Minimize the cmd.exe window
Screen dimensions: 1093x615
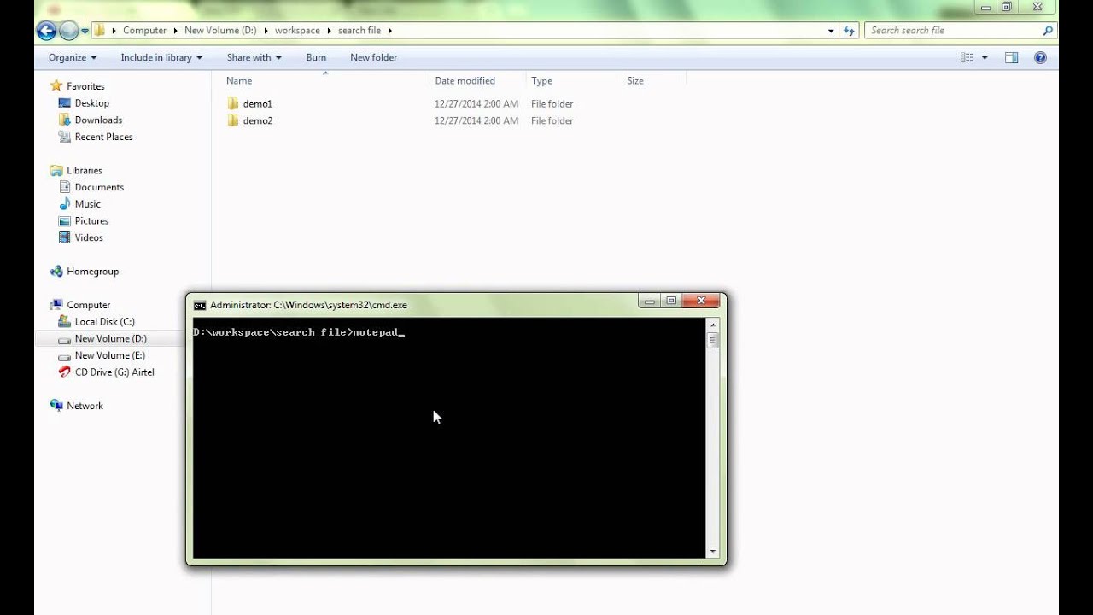[x=650, y=301]
